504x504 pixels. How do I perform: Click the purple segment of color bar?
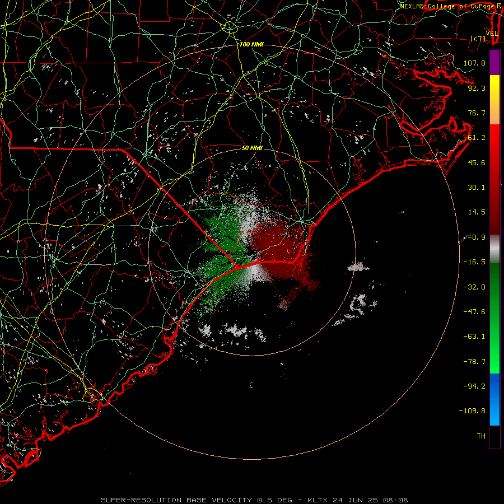click(494, 62)
